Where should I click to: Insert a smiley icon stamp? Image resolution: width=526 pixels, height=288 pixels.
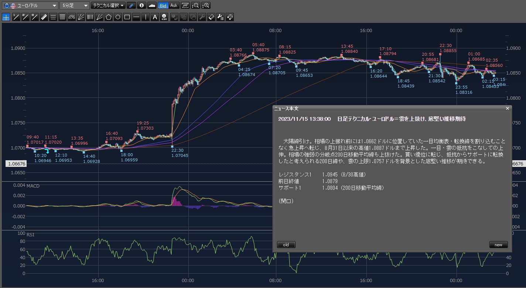pos(164,17)
